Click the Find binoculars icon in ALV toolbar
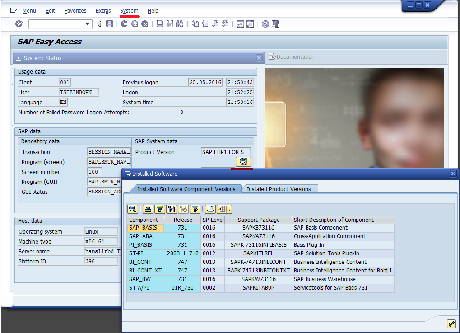 [x=171, y=209]
